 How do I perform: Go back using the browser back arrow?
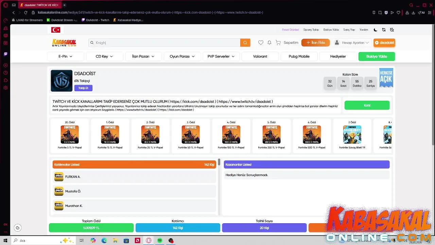(x=14, y=13)
